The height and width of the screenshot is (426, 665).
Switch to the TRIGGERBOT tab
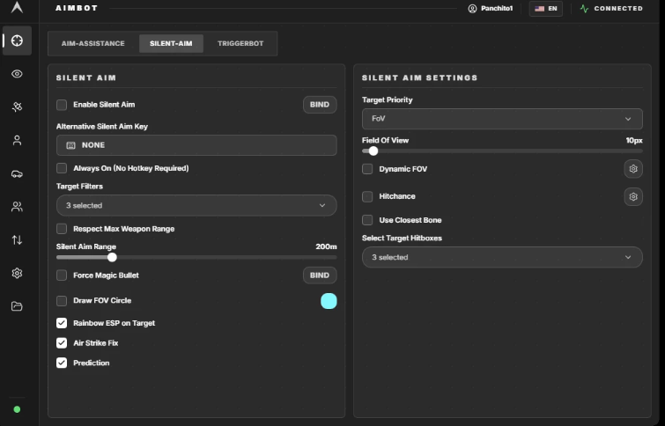pyautogui.click(x=240, y=44)
